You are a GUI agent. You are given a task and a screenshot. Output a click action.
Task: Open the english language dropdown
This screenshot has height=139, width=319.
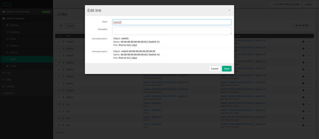coord(310,4)
